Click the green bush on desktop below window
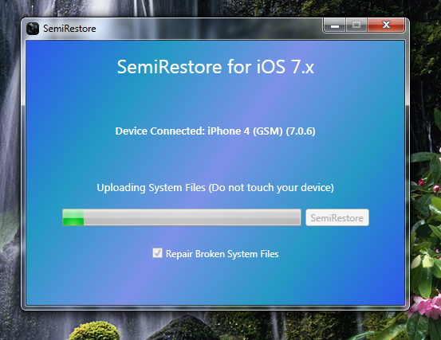441x340 pixels. click(x=94, y=330)
